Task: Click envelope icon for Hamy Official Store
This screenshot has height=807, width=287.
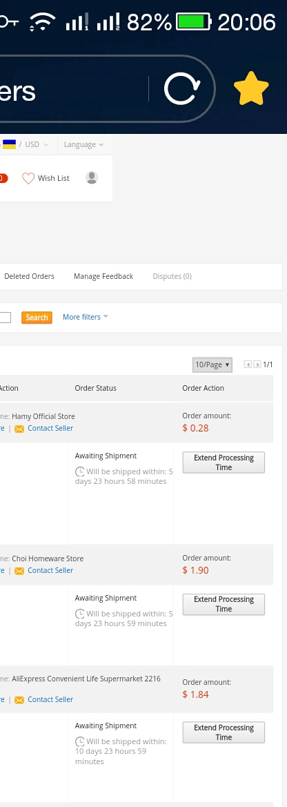Action: click(19, 429)
